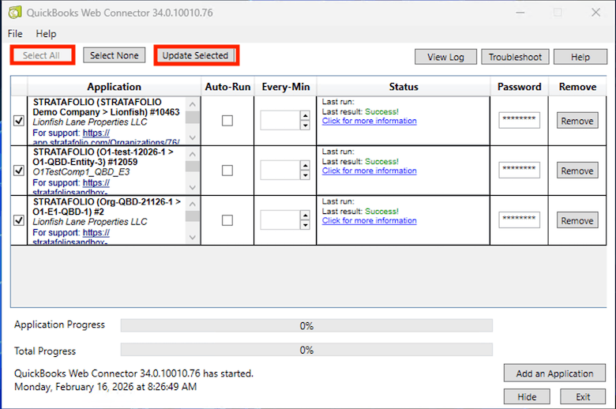Viewport: 616px width, 409px height.
Task: Open the File menu
Action: 15,34
